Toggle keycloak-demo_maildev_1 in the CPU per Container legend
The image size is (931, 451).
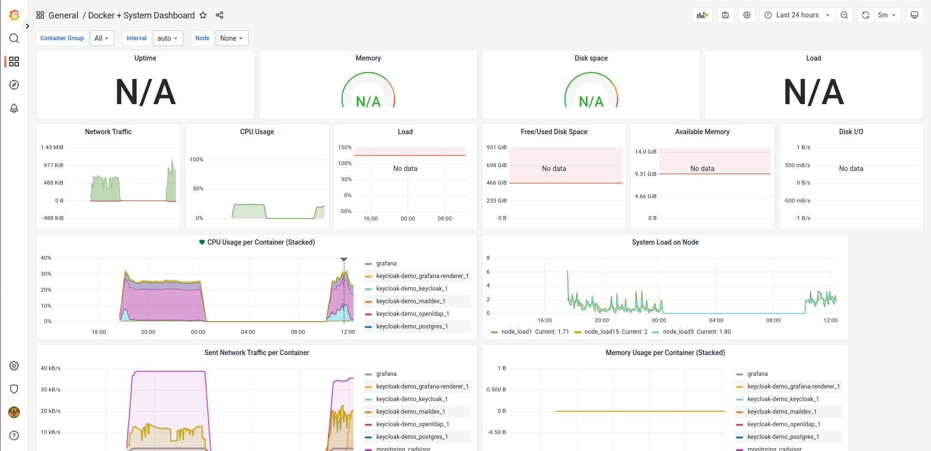click(410, 301)
